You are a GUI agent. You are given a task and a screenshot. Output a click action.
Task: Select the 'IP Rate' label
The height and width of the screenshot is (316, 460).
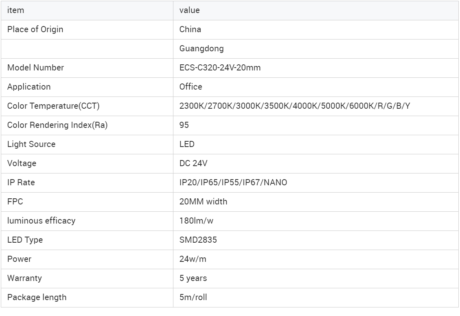click(21, 182)
